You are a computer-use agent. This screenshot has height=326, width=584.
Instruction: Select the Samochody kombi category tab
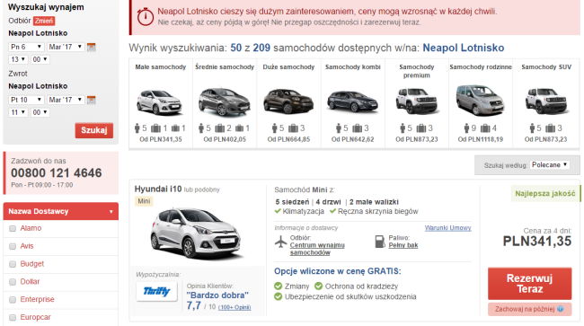[353, 103]
